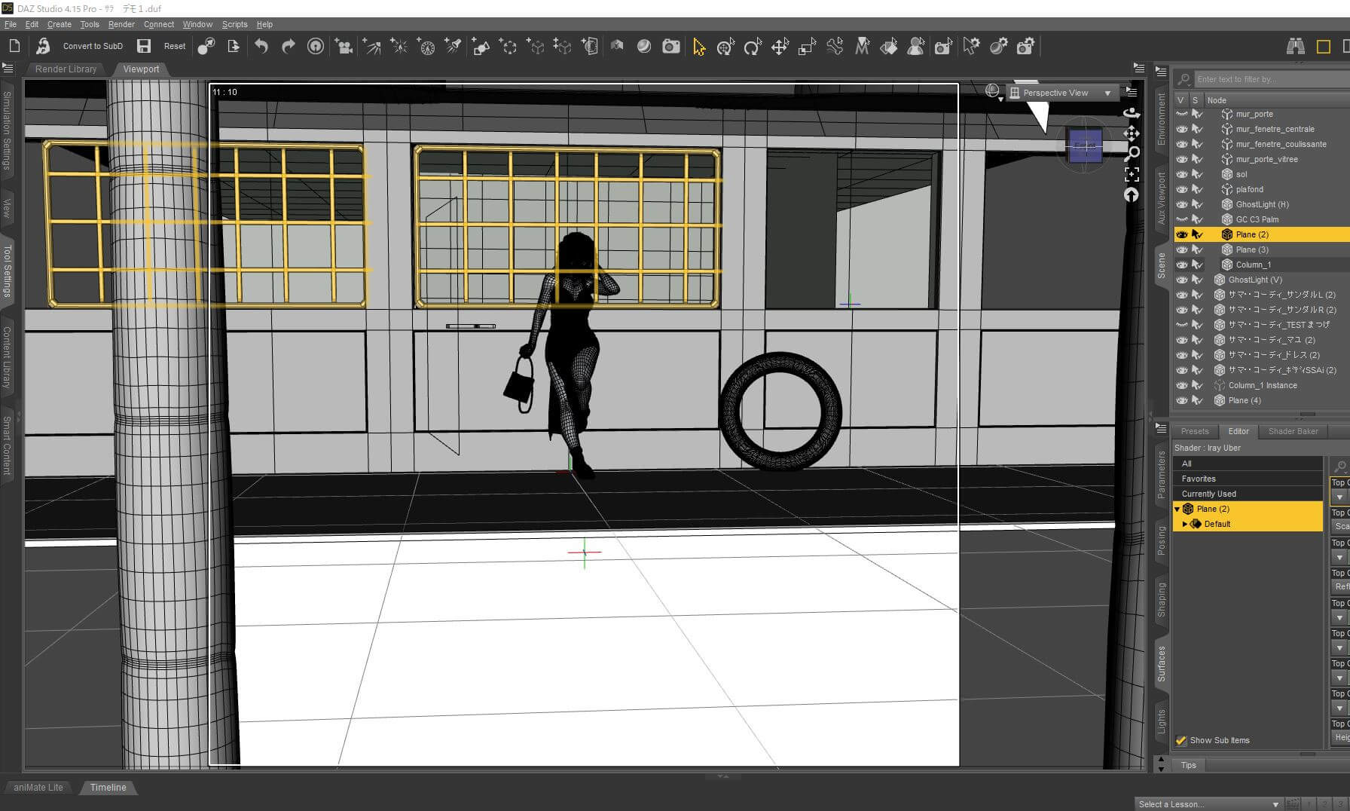Use the viewport orbit control icon

tap(1132, 113)
